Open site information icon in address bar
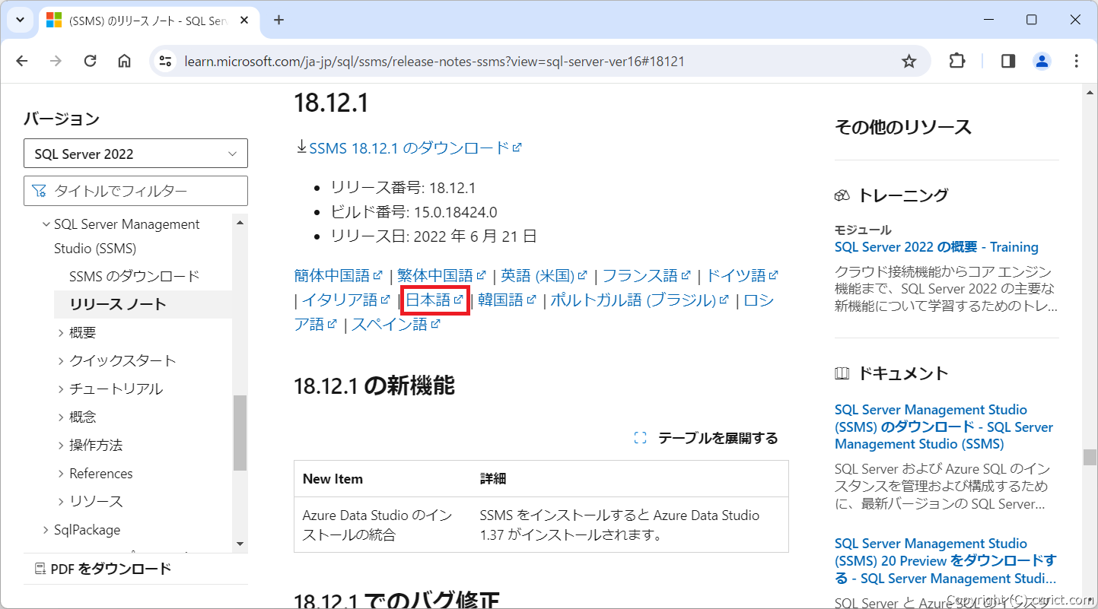 point(165,62)
